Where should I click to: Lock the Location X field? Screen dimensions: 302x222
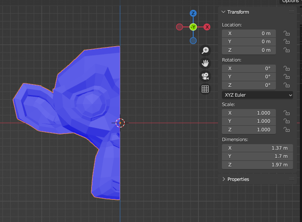(287, 33)
